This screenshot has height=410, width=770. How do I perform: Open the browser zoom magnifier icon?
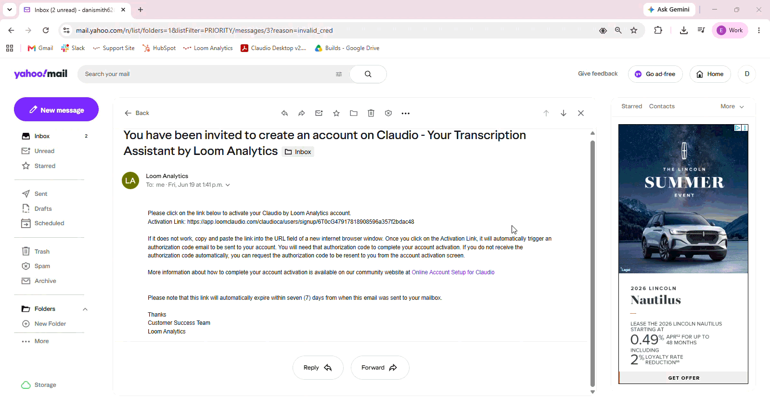(618, 30)
